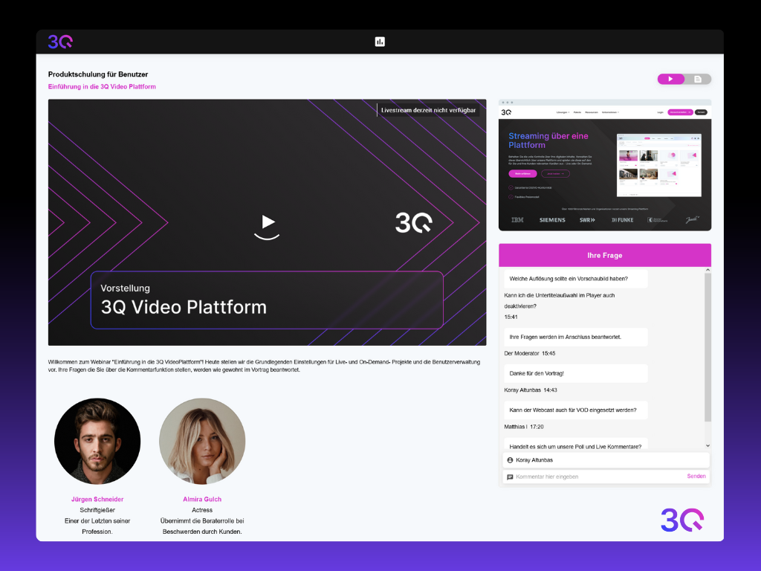Open the poll chart icon in header

coord(380,42)
